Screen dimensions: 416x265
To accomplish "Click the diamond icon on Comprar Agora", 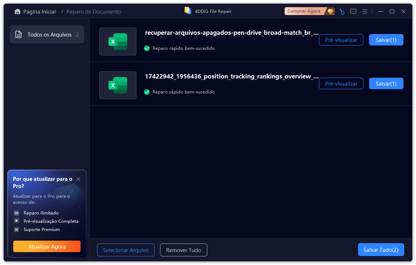I will coord(330,11).
